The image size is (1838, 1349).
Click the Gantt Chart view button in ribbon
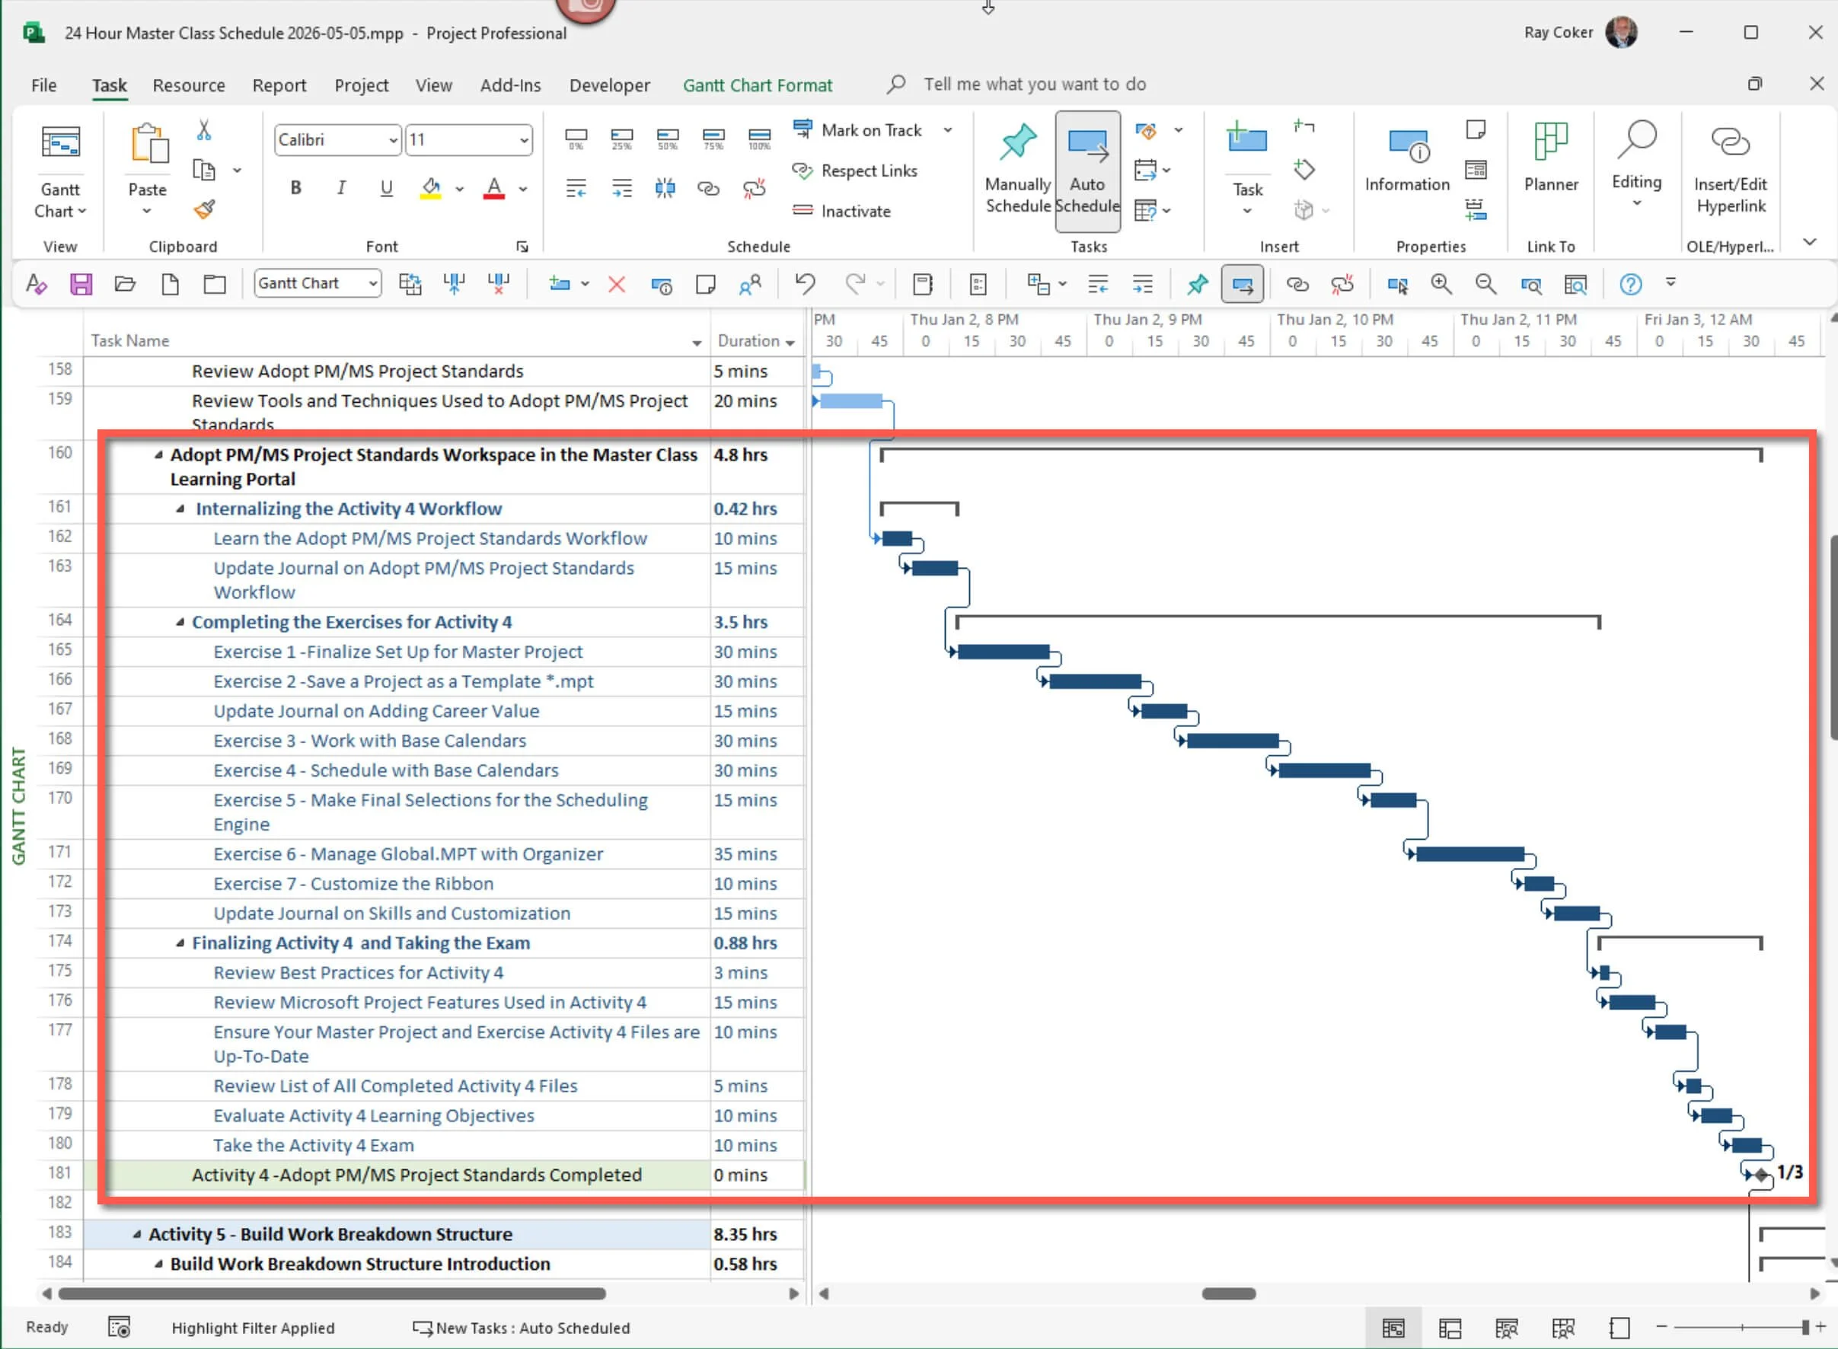(60, 170)
